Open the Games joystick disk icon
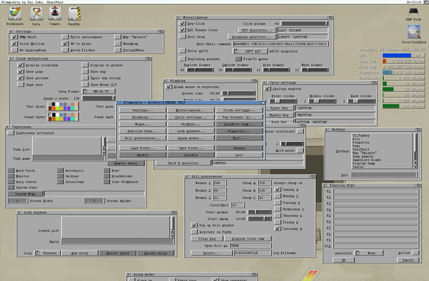This screenshot has height=281, width=429. pyautogui.click(x=55, y=14)
